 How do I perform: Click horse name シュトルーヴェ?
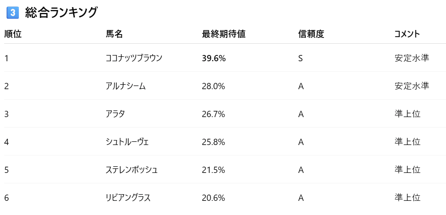pyautogui.click(x=127, y=142)
